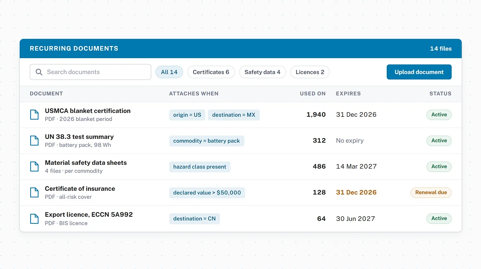Click the PDF · battery pack, 98 Wh subtitle
Viewport: 481px width, 269px height.
click(x=78, y=145)
